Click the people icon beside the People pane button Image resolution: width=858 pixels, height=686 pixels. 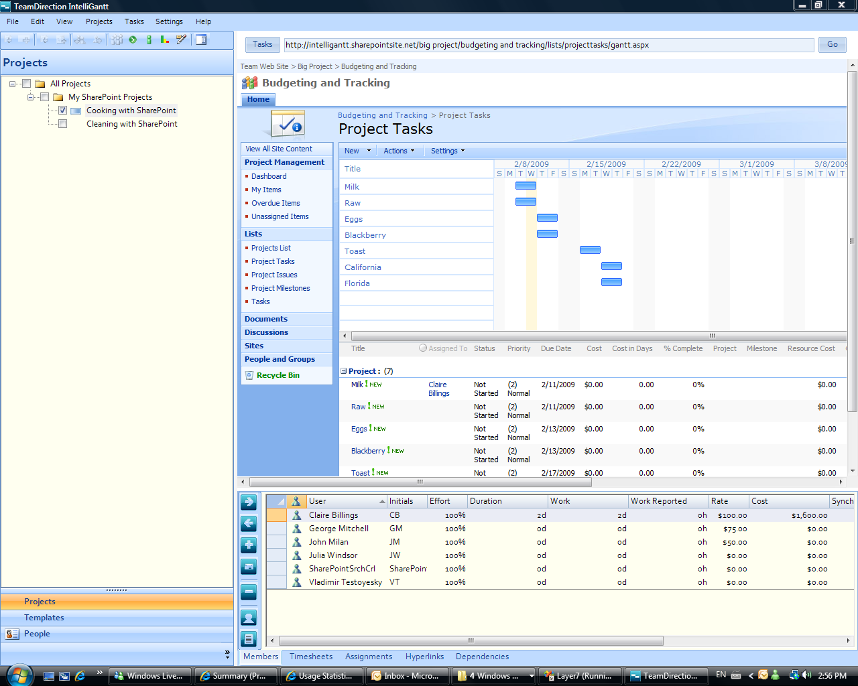tap(12, 634)
